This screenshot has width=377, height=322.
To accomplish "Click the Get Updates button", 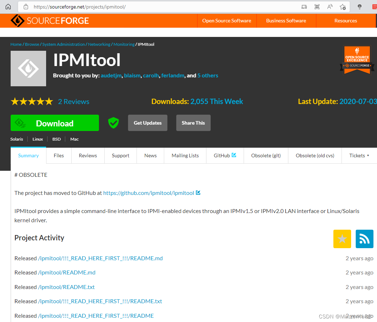I will point(148,123).
